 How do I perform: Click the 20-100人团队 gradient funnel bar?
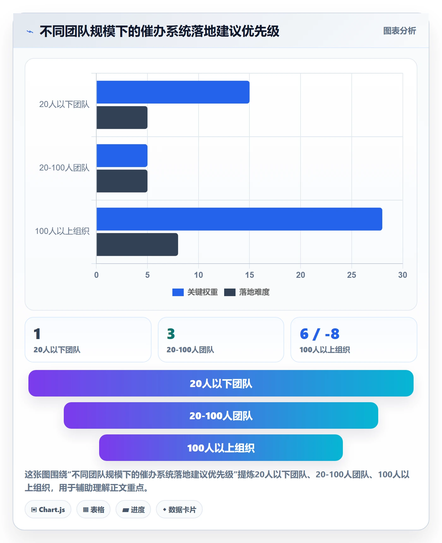(x=221, y=415)
